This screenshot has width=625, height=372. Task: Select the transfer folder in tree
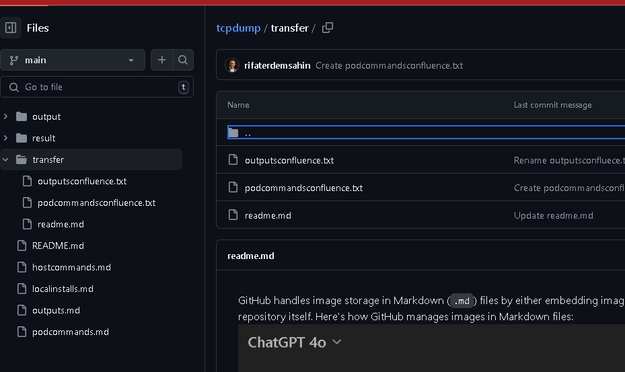pyautogui.click(x=48, y=159)
